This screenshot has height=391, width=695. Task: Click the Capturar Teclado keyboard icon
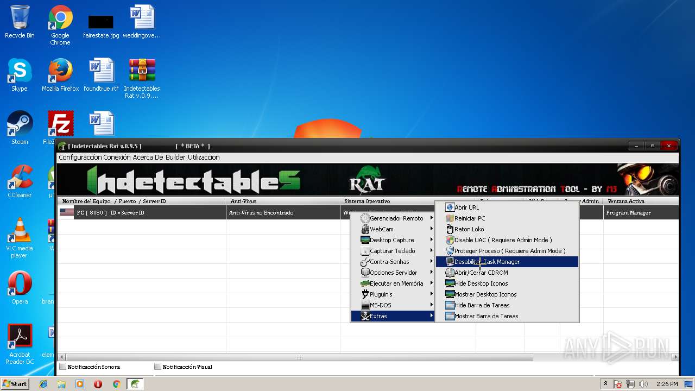click(x=365, y=251)
